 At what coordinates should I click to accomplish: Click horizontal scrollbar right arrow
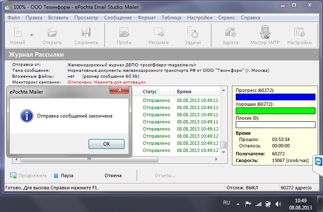[x=216, y=159]
